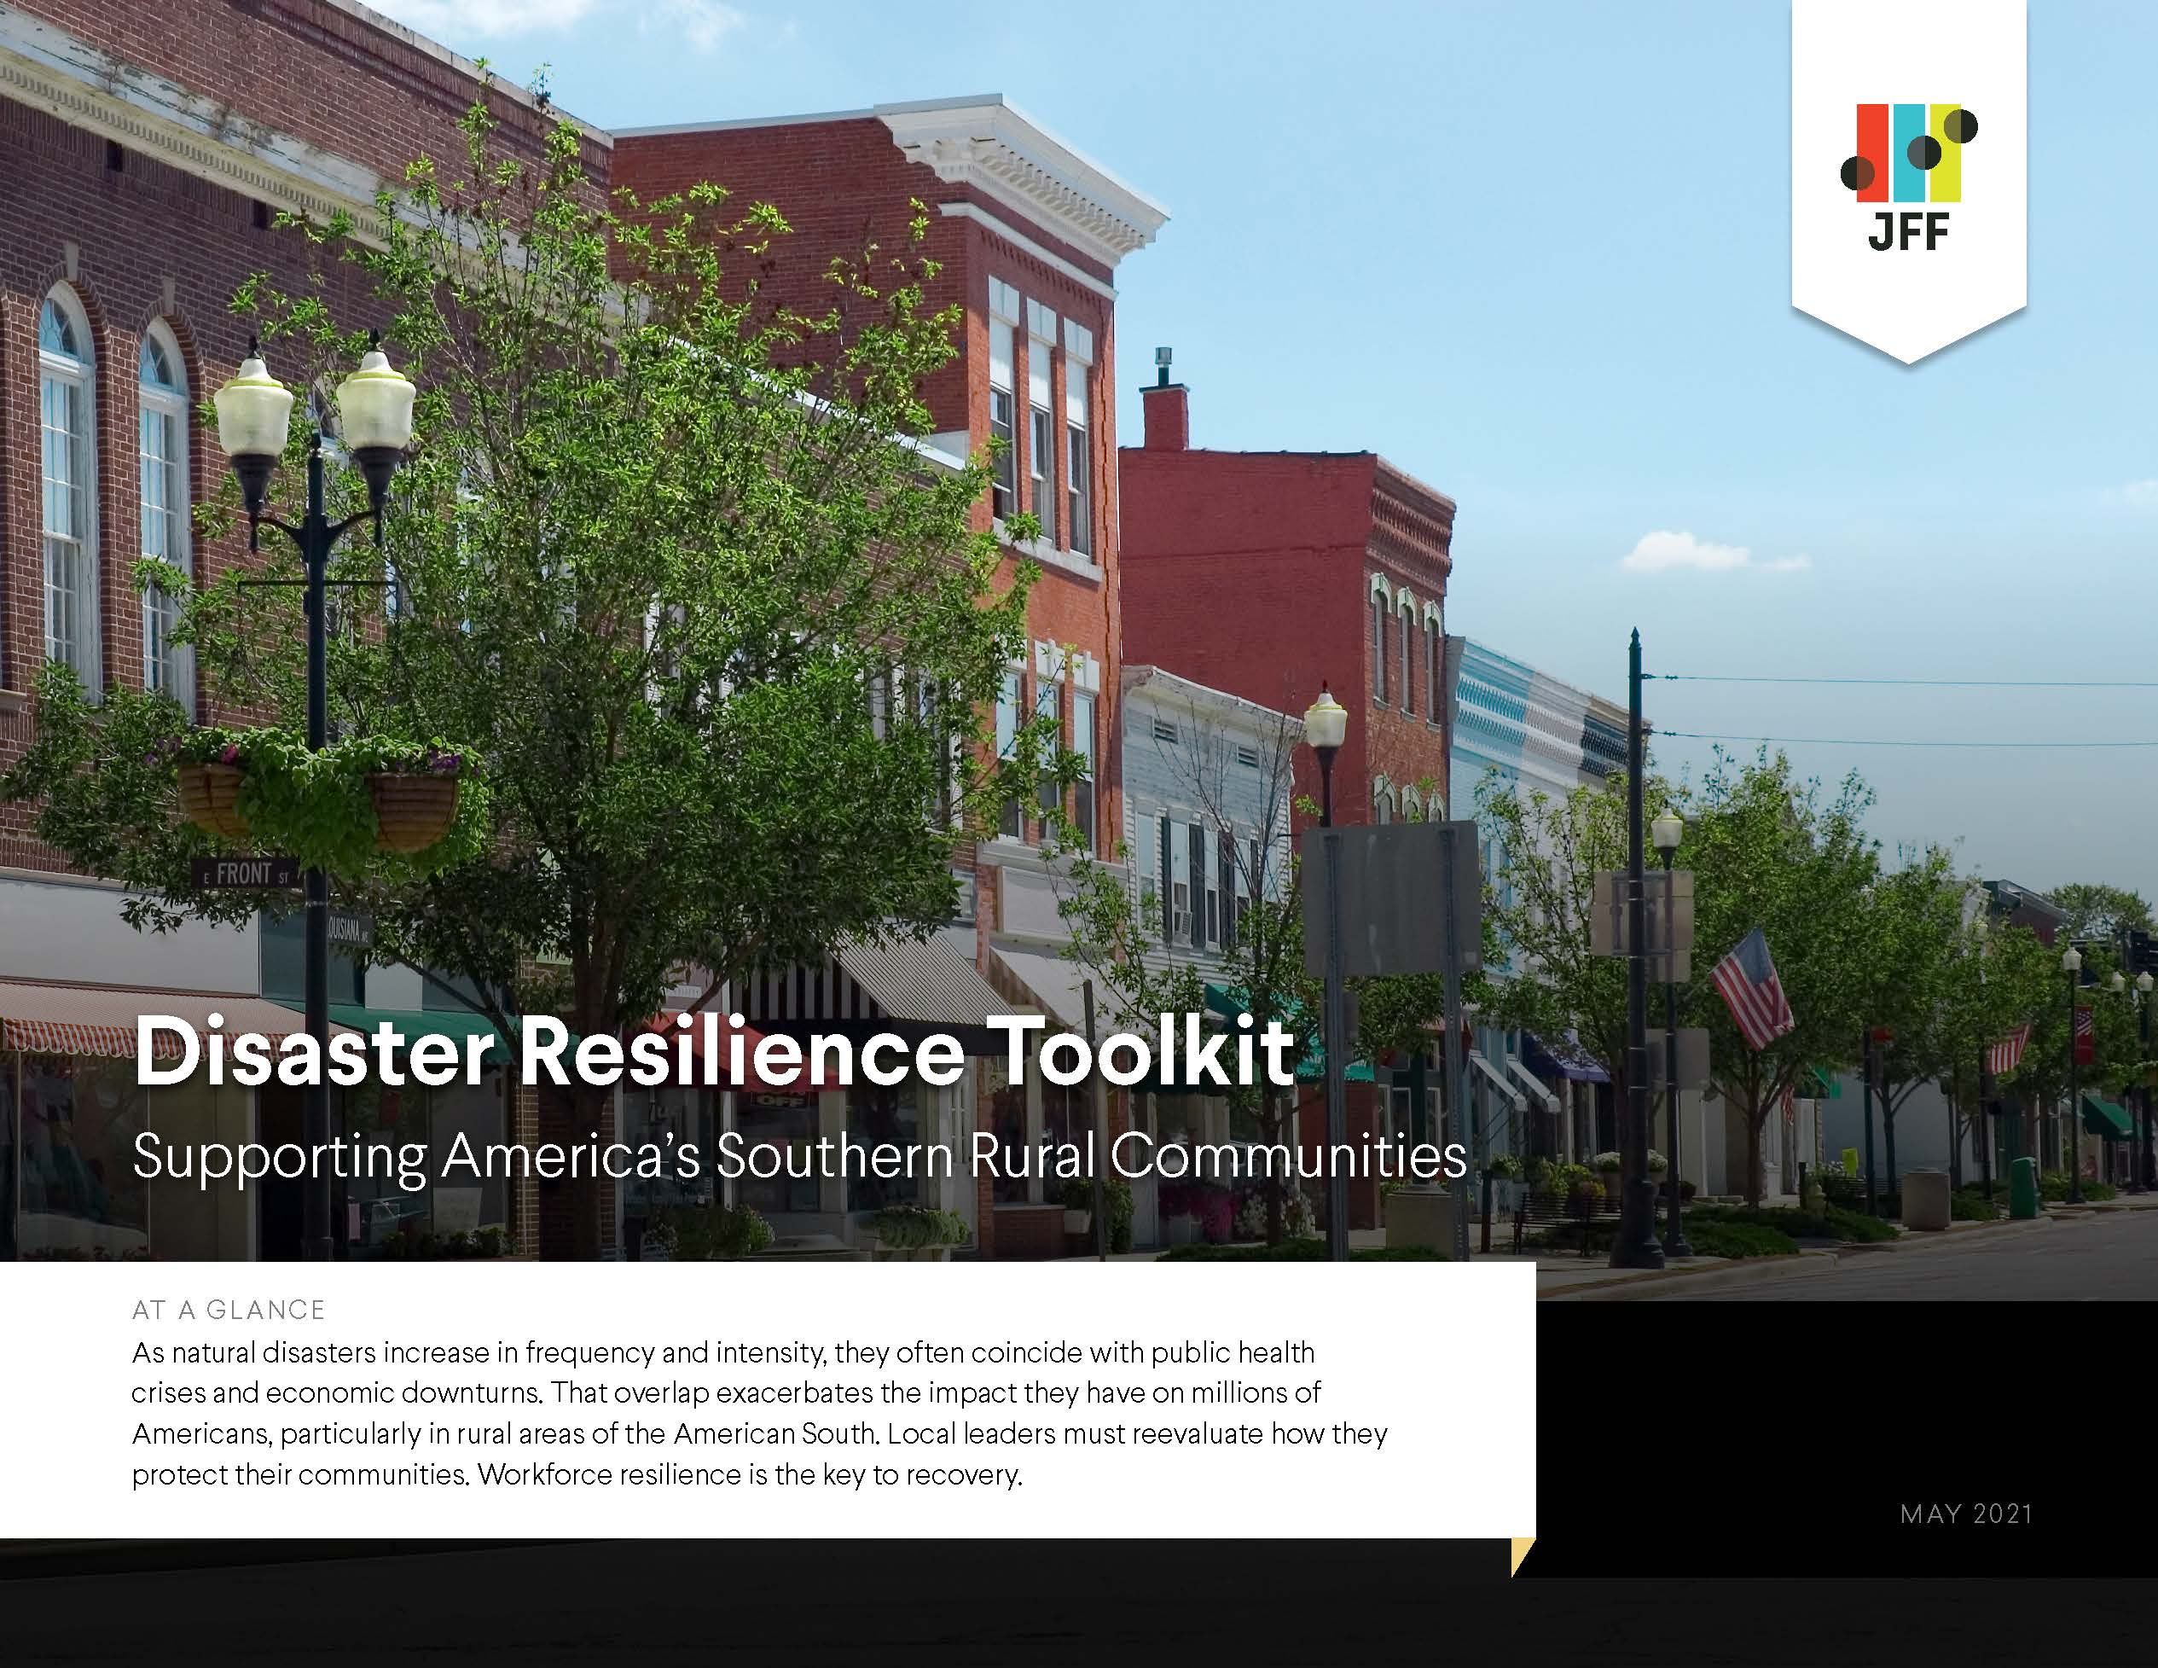Click the line starting 'As natural disasters increase'

click(x=723, y=1353)
